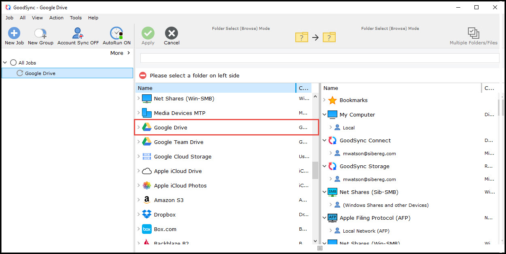Open the Tools menu
The height and width of the screenshot is (254, 506).
click(76, 18)
